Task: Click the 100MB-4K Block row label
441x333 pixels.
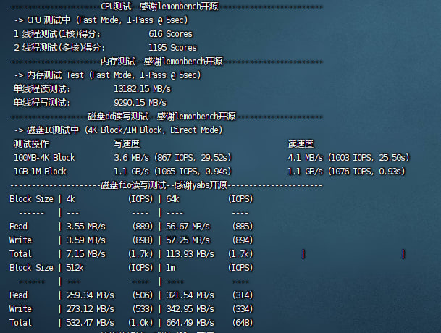Action: pos(44,158)
